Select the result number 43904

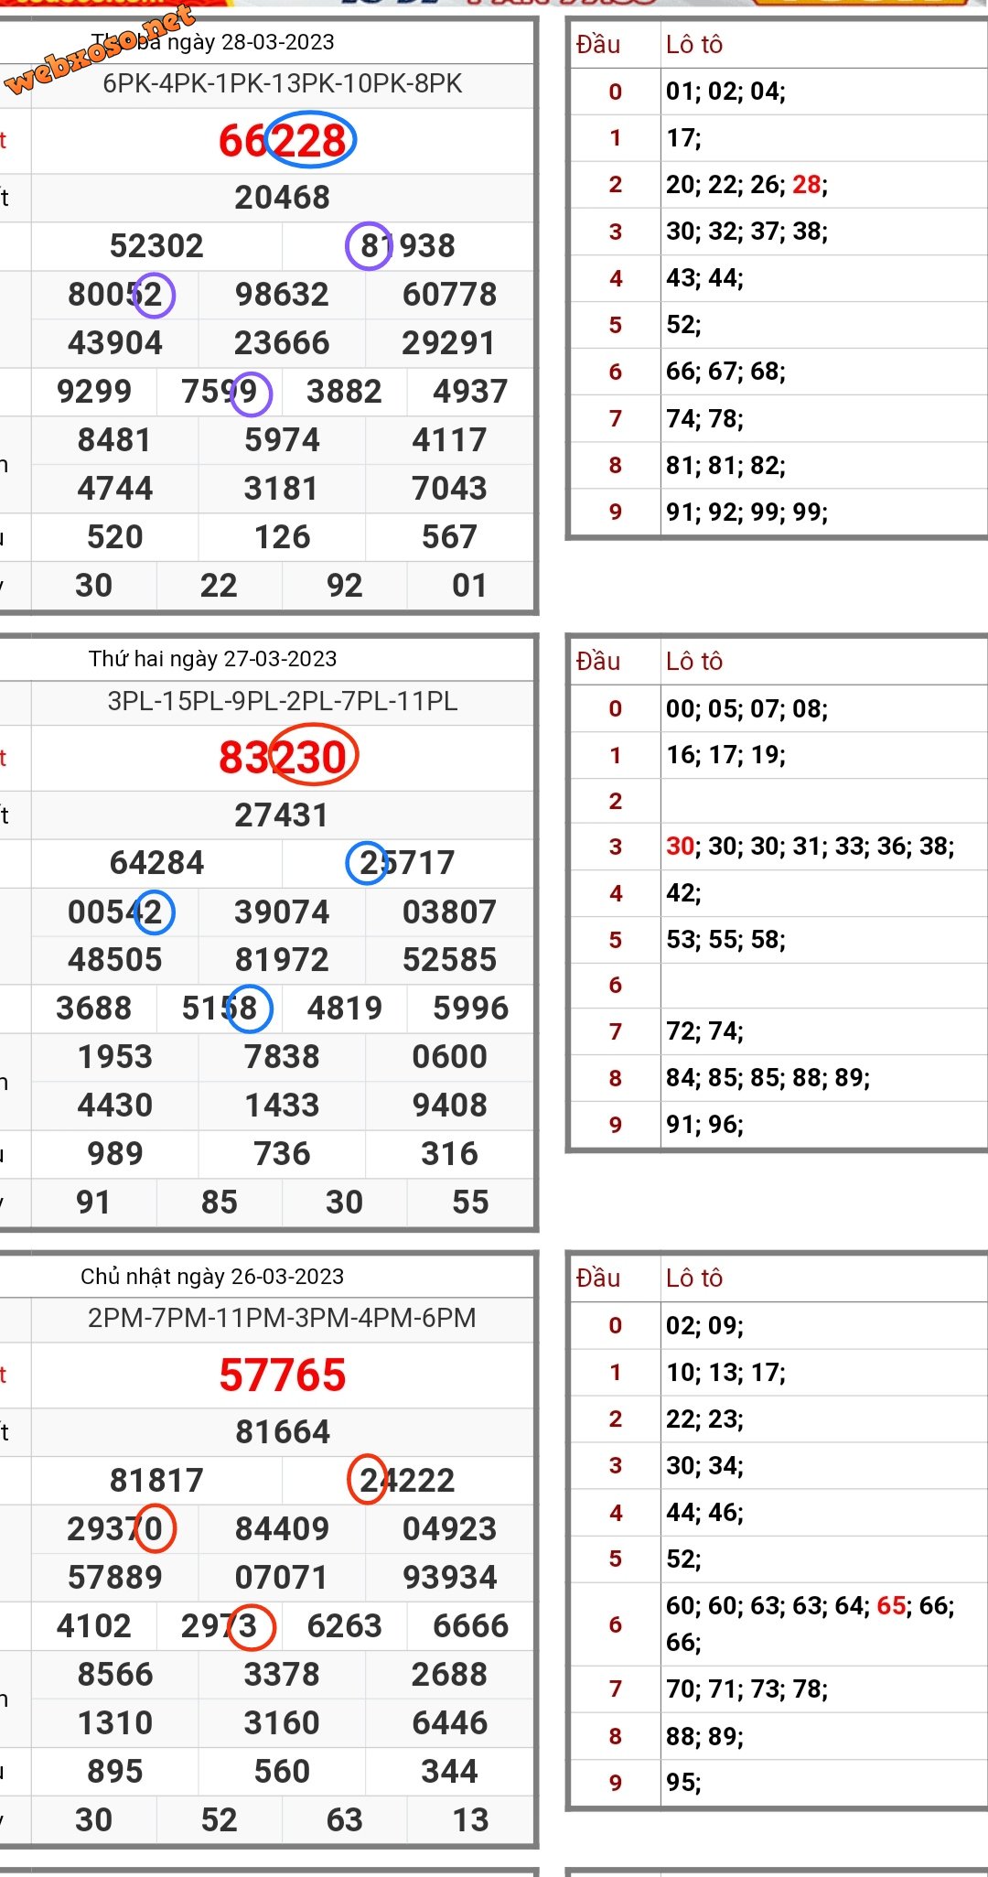[x=115, y=343]
